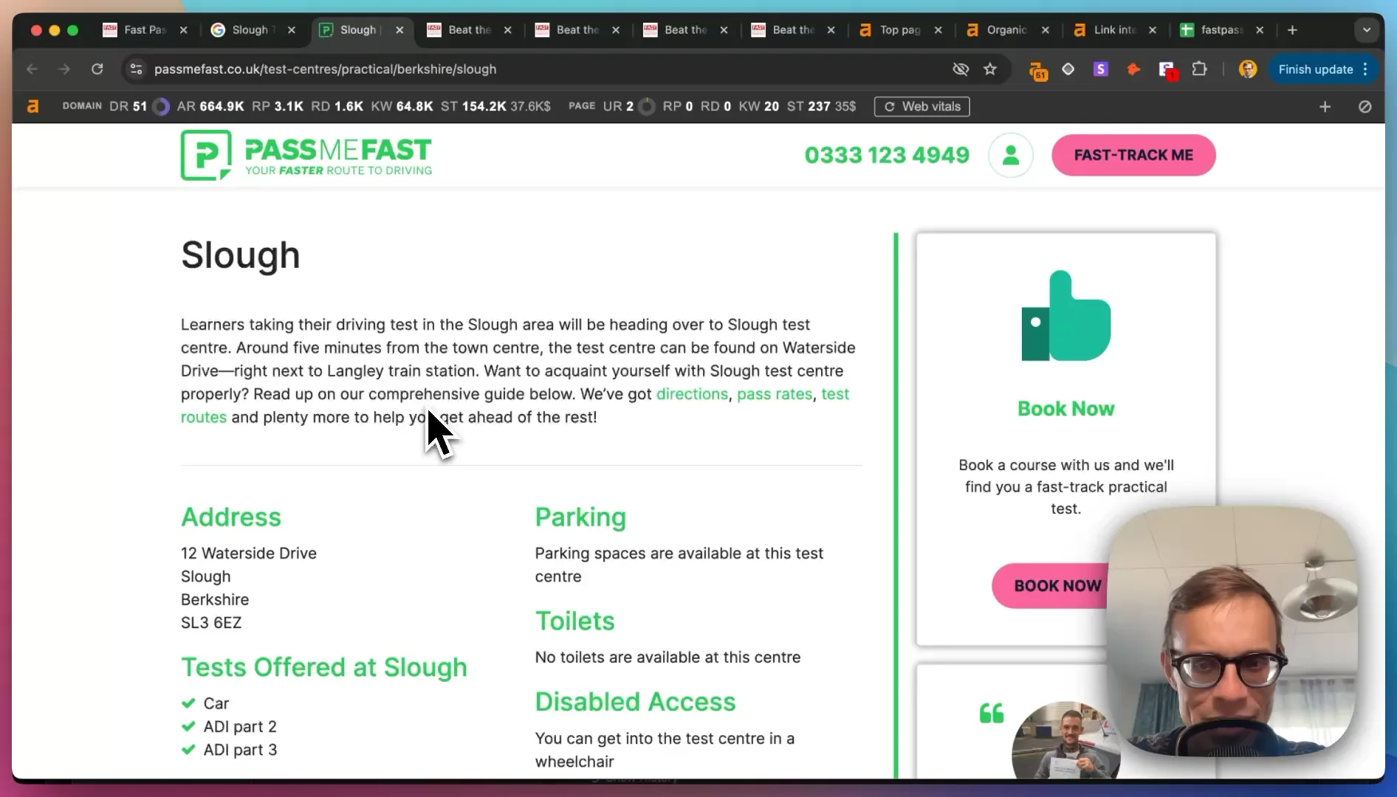Switch to the Google Slough tab
The width and height of the screenshot is (1397, 797).
tap(253, 30)
